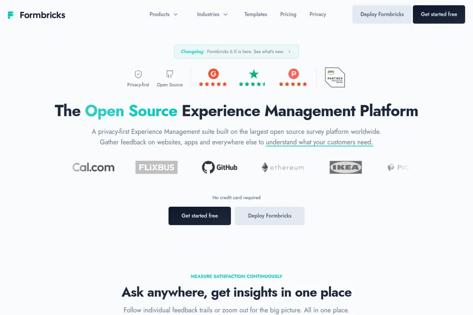Image resolution: width=473 pixels, height=315 pixels.
Task: Click the AWS Partner badge
Action: pyautogui.click(x=335, y=77)
